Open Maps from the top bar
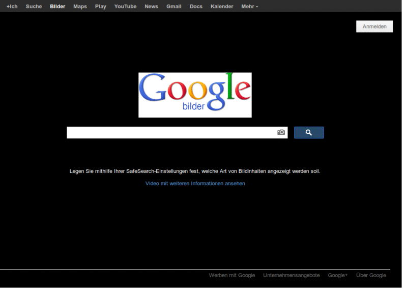This screenshot has height=293, width=407. 80,7
